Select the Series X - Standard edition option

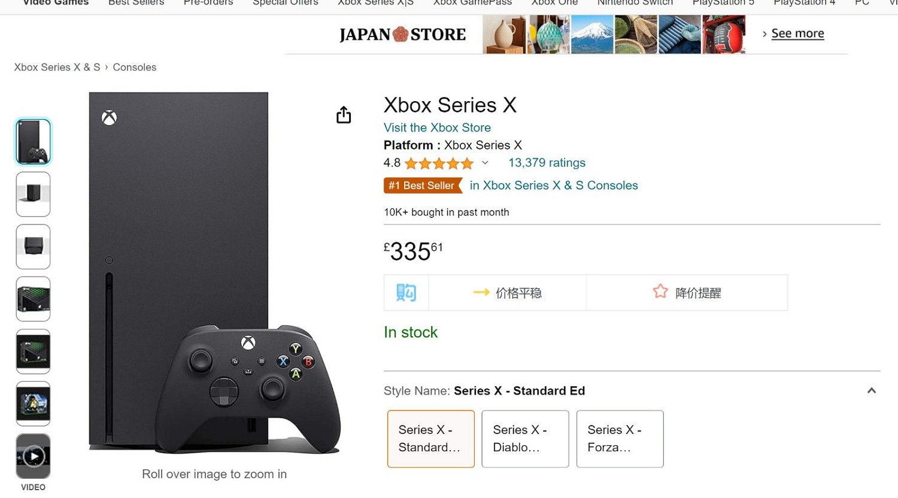pos(430,438)
